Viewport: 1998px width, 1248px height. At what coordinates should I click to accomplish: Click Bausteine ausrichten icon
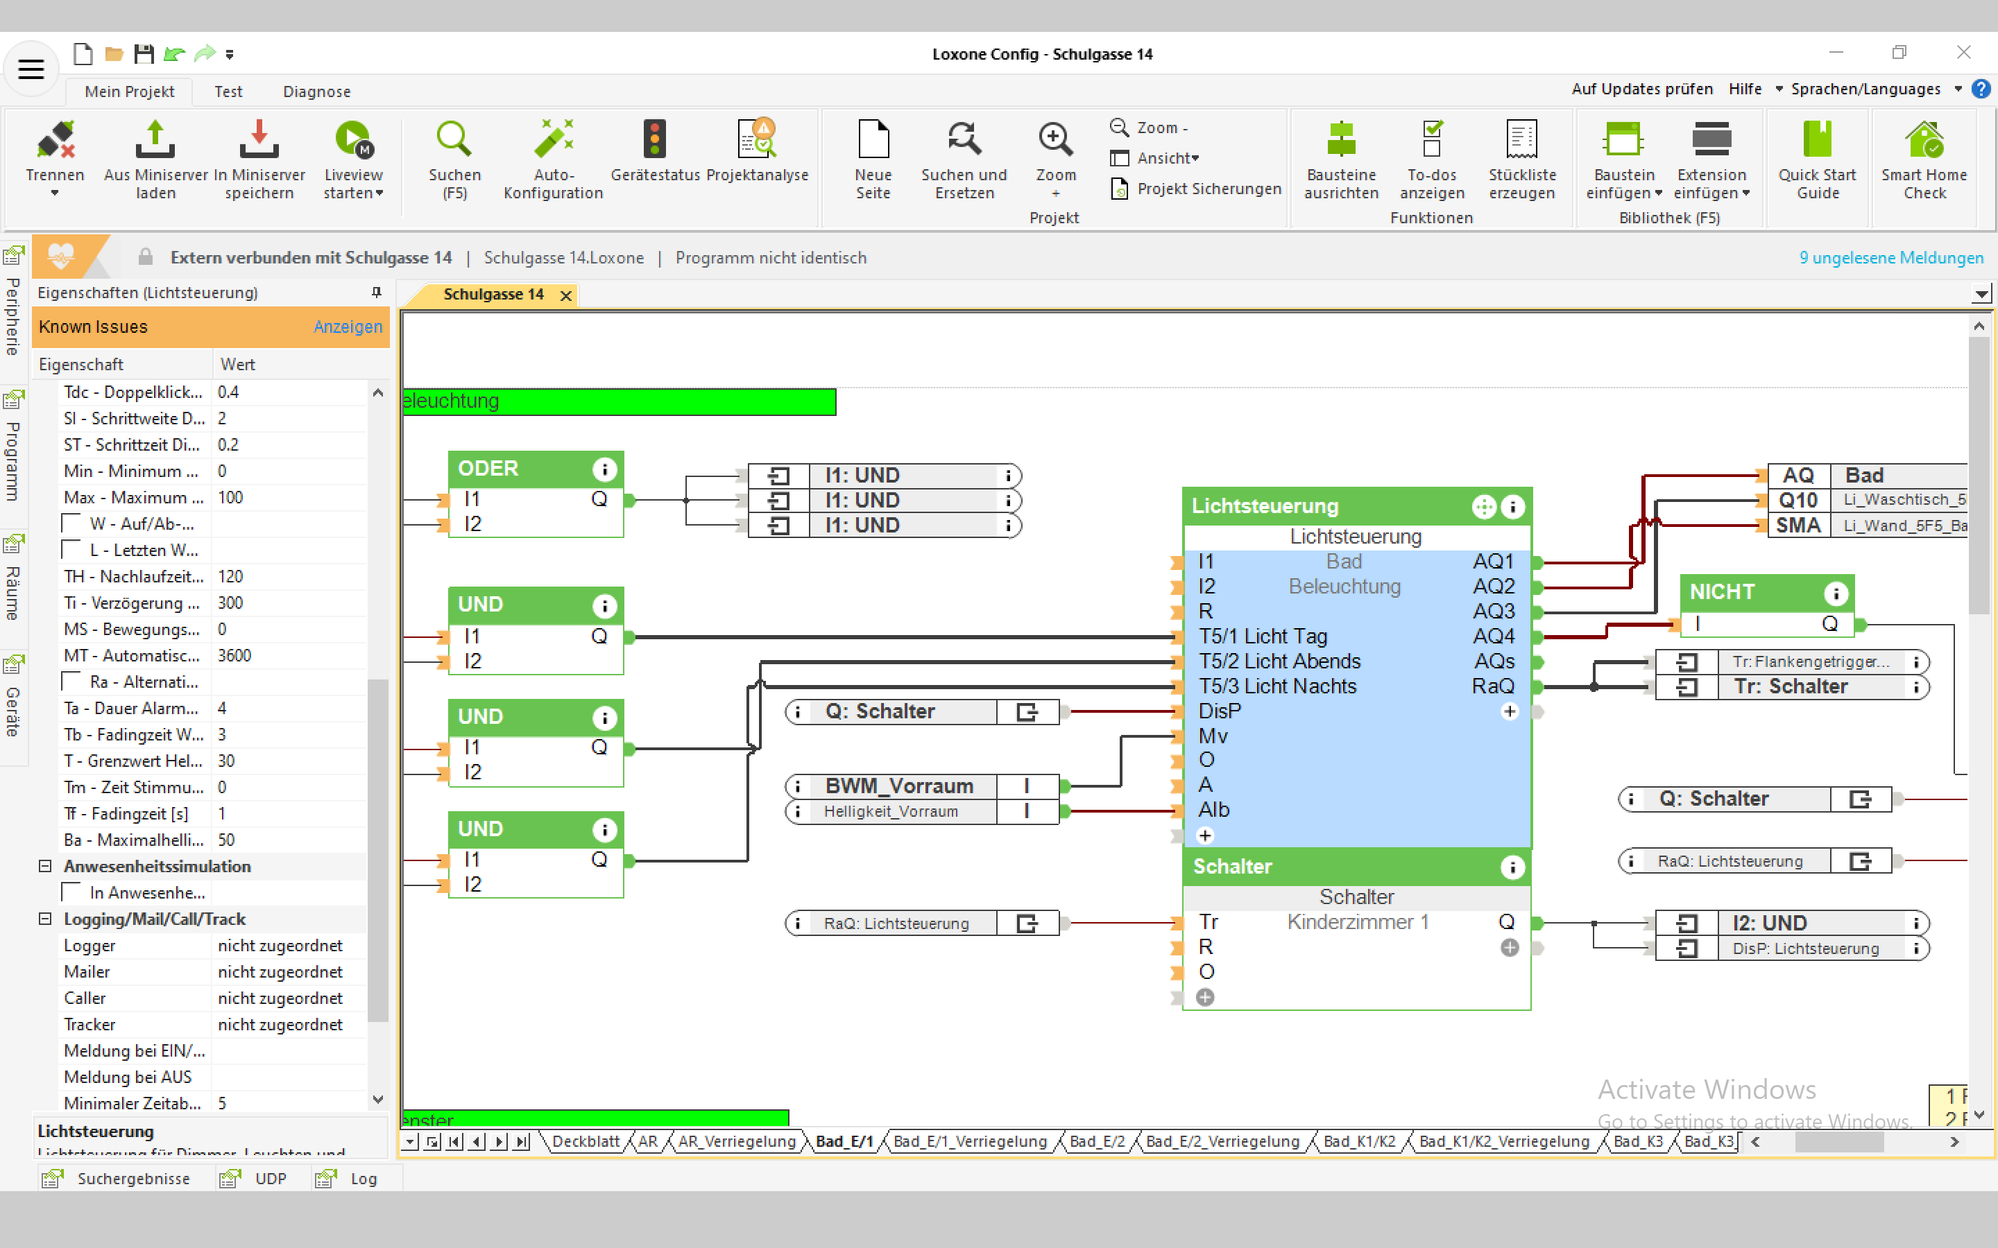coord(1341,140)
